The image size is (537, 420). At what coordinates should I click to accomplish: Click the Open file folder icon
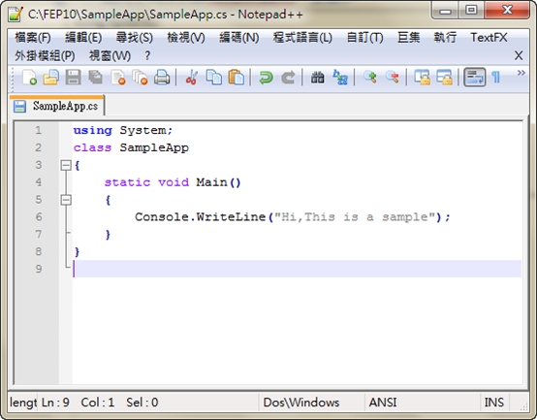pos(51,77)
